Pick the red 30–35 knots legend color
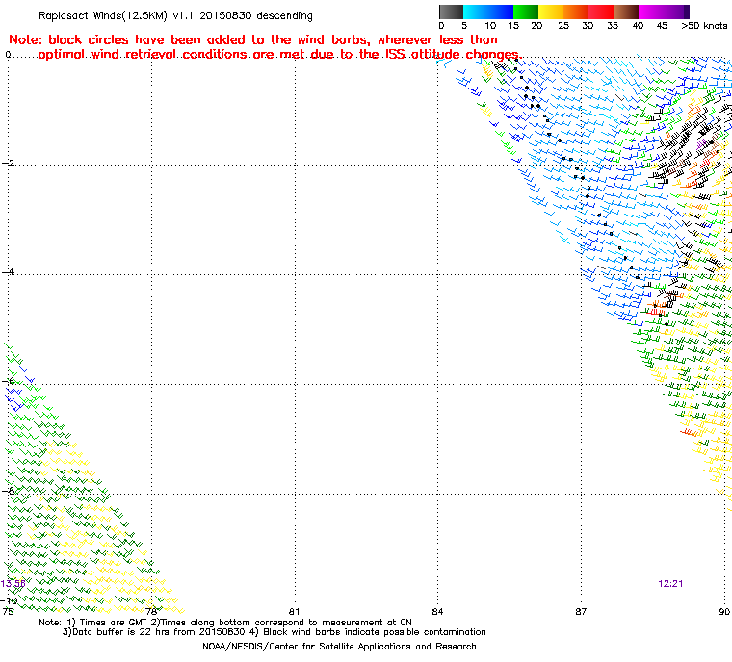Viewport: 732px width, 662px height. click(x=601, y=13)
